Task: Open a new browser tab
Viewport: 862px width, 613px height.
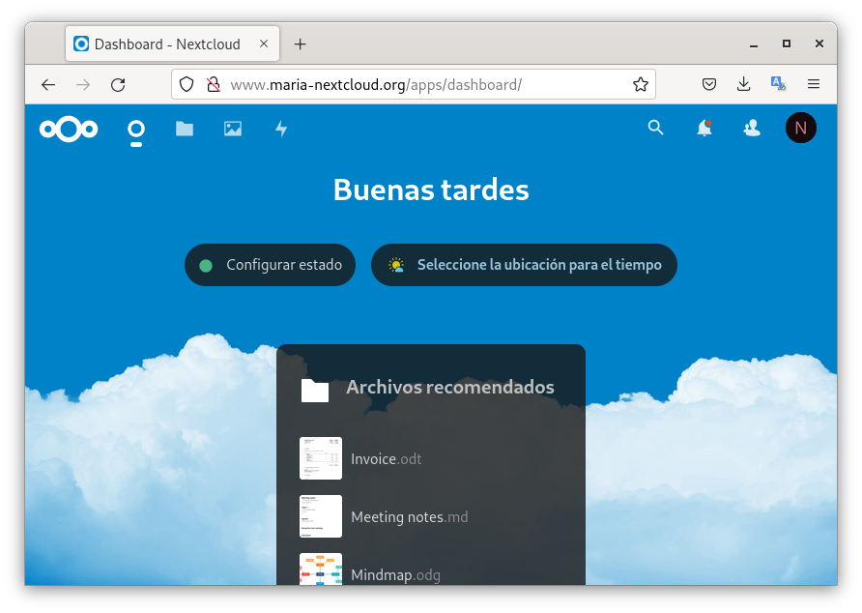Action: coord(301,44)
